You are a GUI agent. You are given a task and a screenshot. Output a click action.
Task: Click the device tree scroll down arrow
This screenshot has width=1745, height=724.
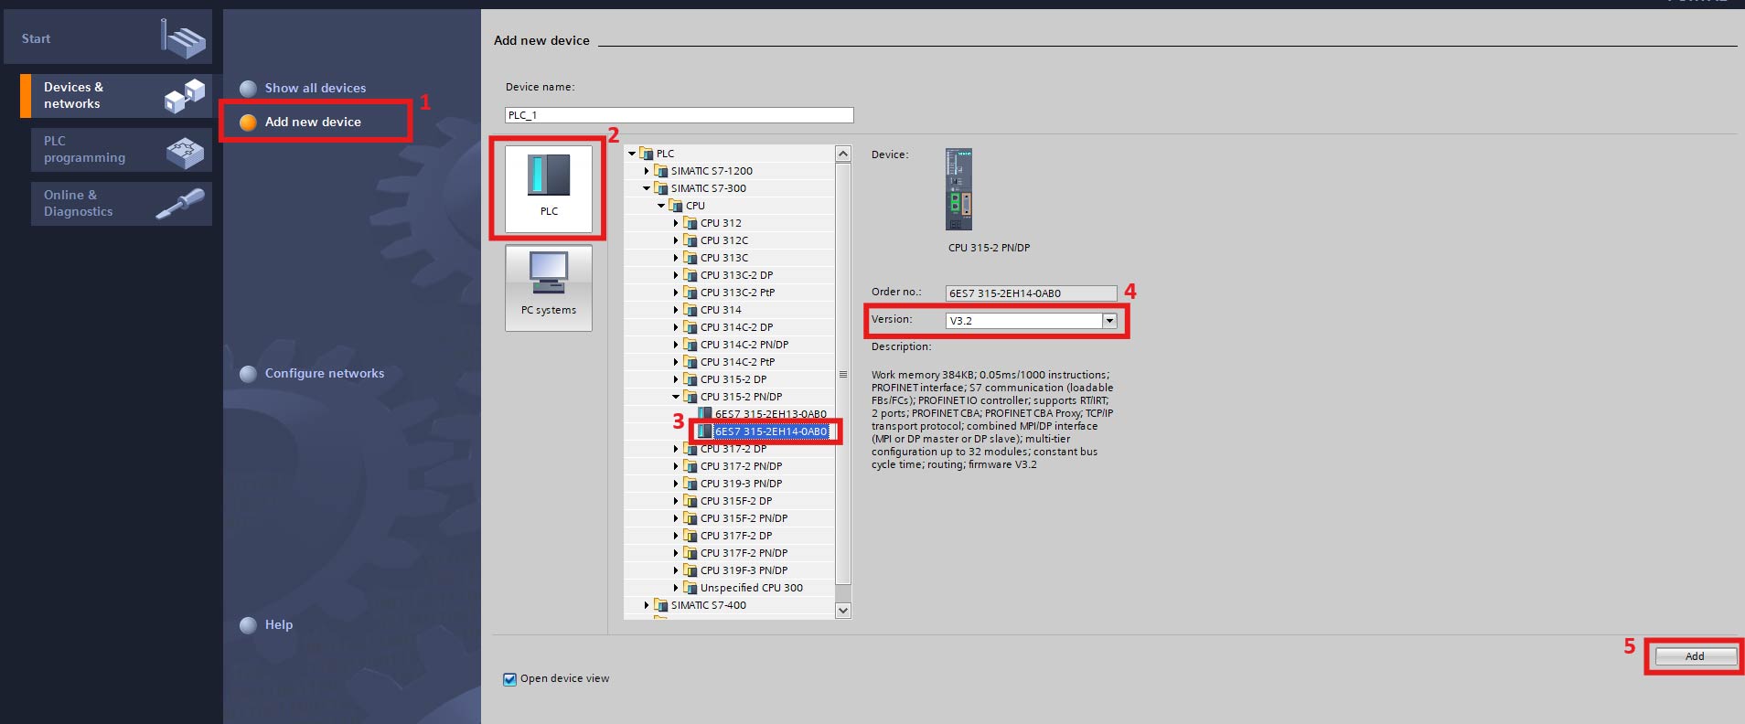tap(843, 610)
